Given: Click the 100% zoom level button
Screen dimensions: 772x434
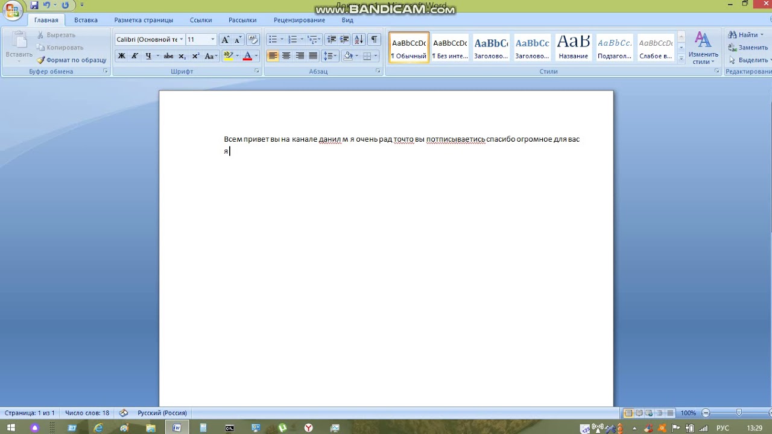Looking at the screenshot, I should point(688,413).
